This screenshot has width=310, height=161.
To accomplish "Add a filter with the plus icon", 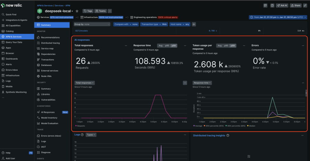I will [194, 24].
